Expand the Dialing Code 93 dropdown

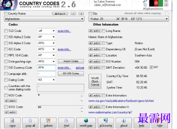coord(53,80)
